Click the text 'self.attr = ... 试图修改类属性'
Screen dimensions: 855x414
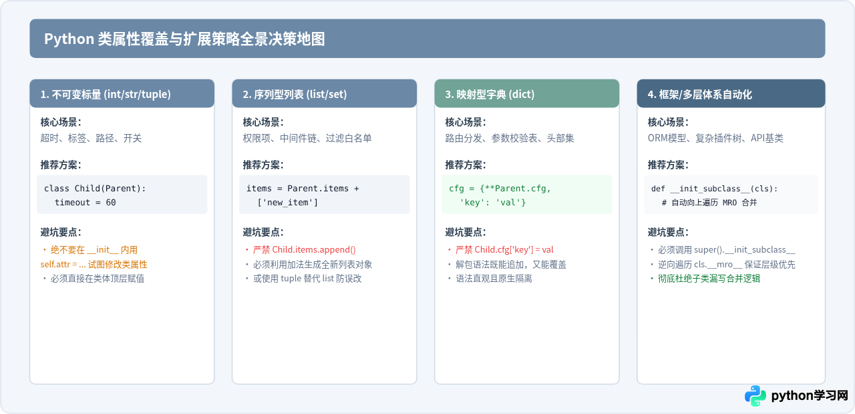pyautogui.click(x=94, y=264)
